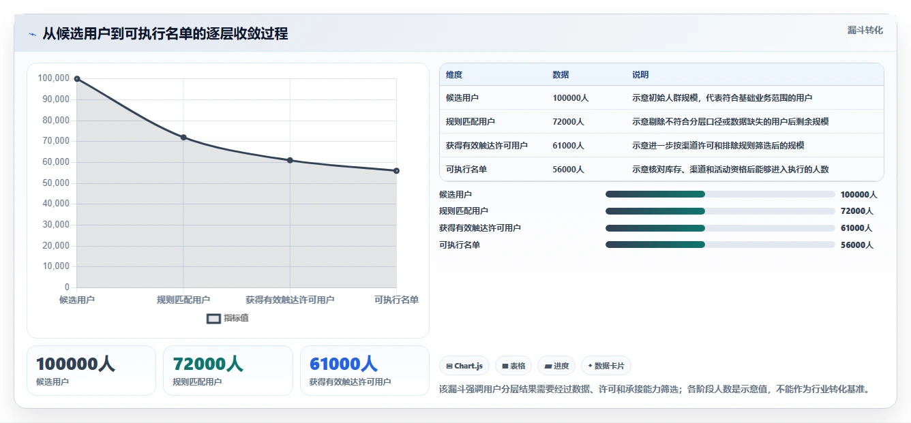
Task: Click the 说明 table column header
Action: (x=640, y=75)
